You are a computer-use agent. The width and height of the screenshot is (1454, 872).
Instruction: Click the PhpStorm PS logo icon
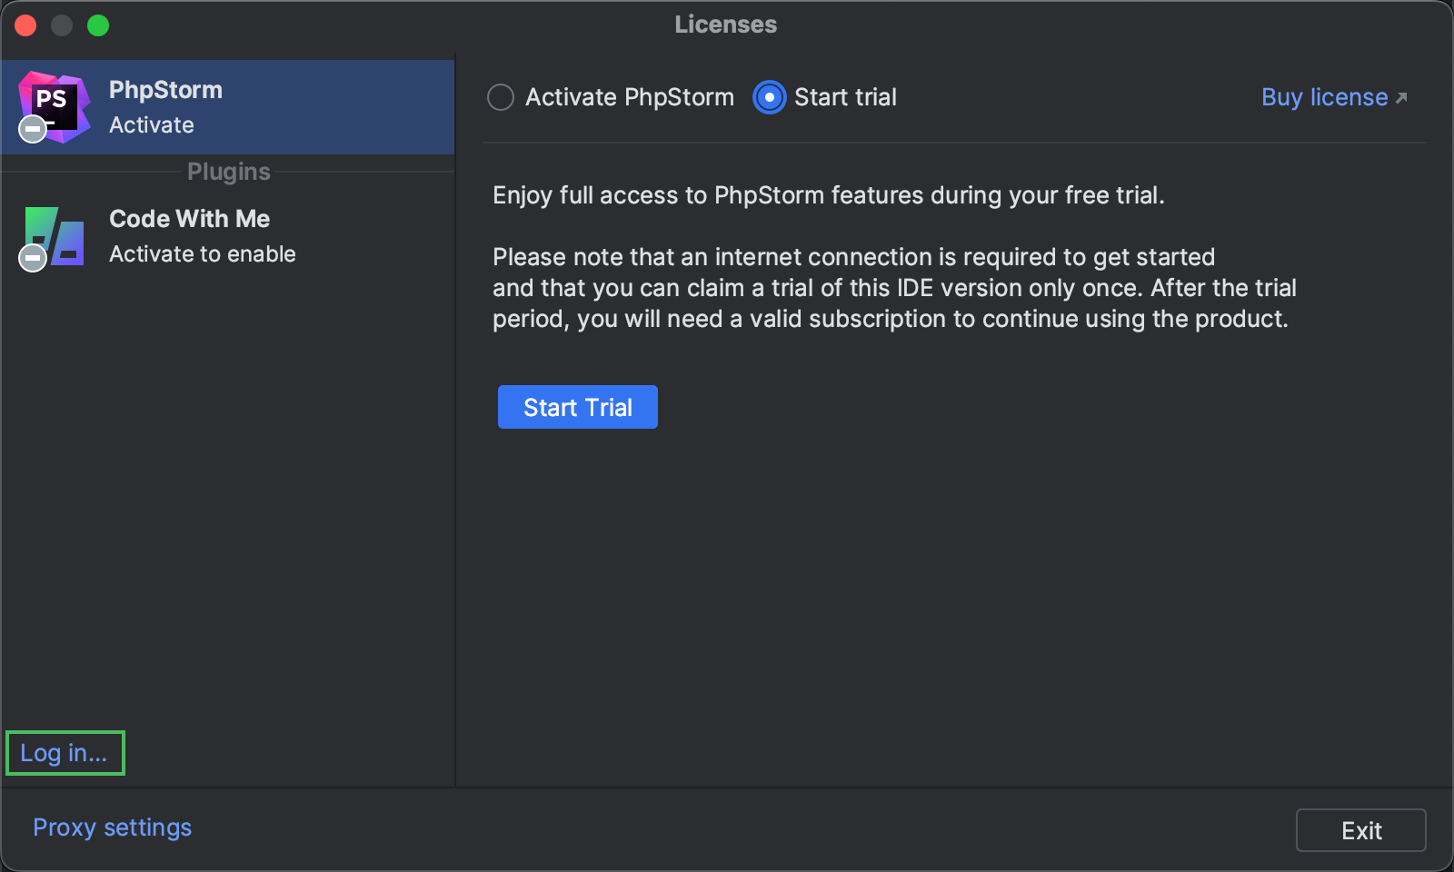(x=52, y=102)
